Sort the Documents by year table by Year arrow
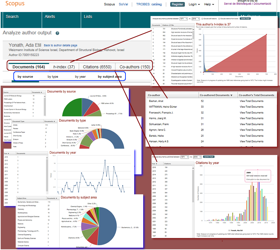280x250 pixels. (8, 154)
